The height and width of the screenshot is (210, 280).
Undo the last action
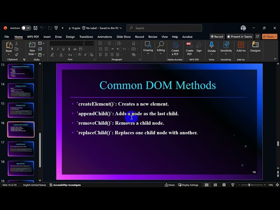pyautogui.click(x=42, y=28)
